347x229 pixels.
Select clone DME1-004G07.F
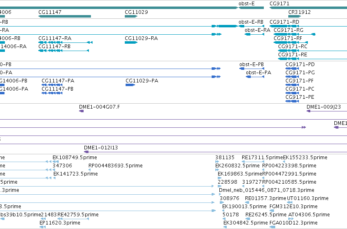pyautogui.click(x=99, y=107)
